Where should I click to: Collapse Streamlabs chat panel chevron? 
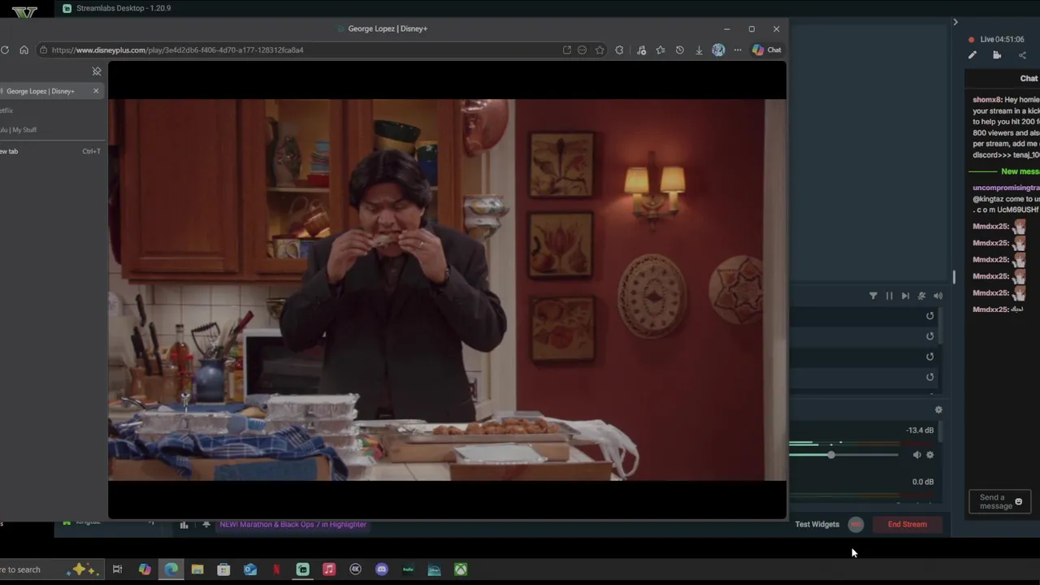coord(955,22)
